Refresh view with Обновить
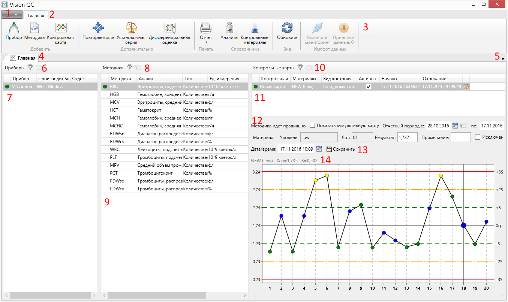 pyautogui.click(x=287, y=31)
